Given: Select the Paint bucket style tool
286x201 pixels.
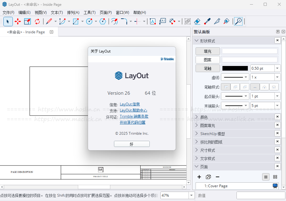Looking at the screenshot, I should [x=226, y=21].
